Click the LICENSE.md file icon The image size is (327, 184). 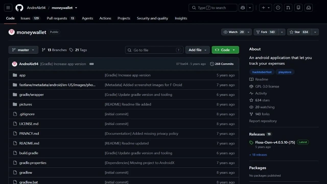point(15,124)
